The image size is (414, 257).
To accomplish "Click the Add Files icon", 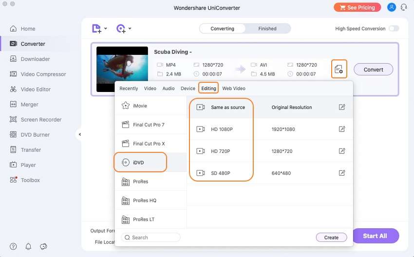I will (x=96, y=29).
